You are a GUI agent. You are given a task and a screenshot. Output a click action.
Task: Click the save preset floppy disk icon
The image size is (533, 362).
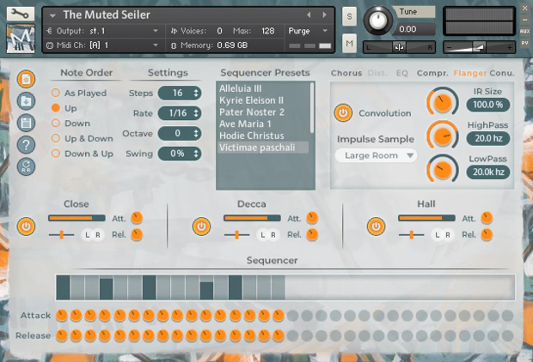pos(26,123)
